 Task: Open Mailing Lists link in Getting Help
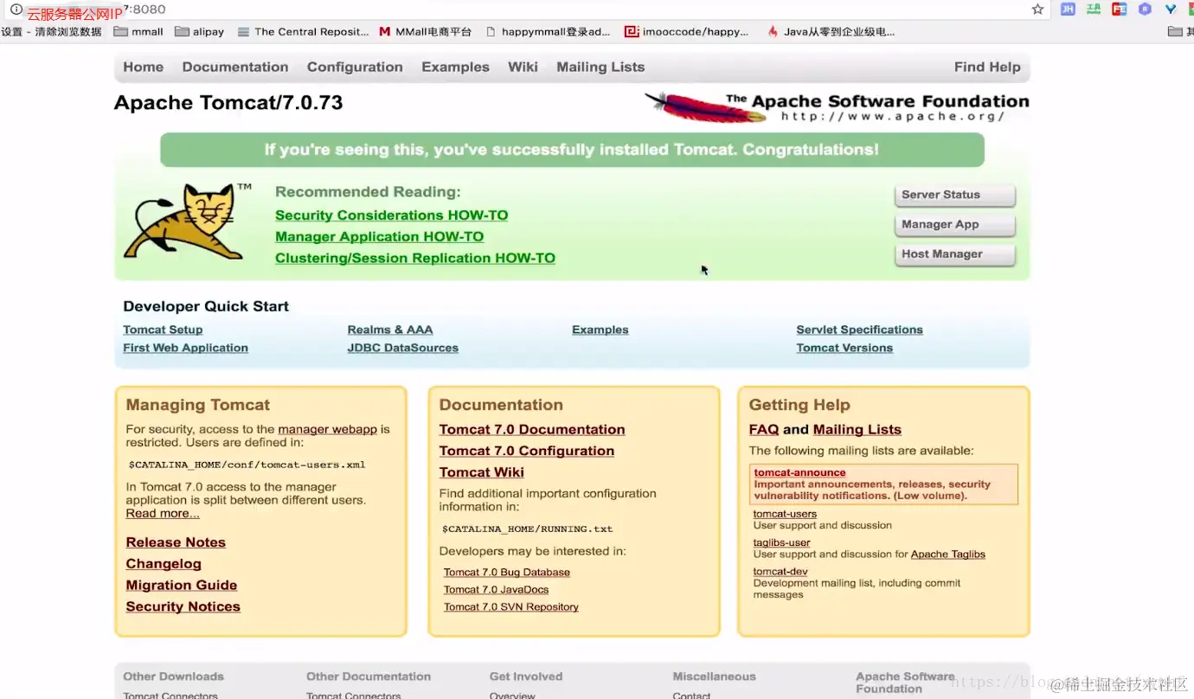[x=857, y=430]
